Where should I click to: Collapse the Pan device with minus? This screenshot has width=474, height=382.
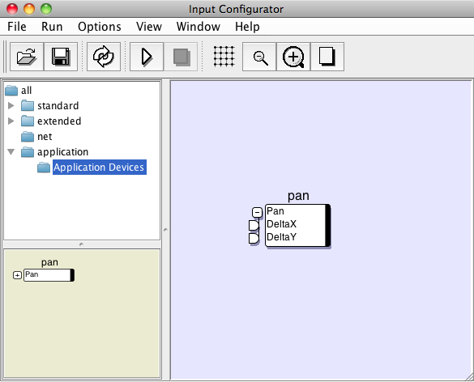257,212
